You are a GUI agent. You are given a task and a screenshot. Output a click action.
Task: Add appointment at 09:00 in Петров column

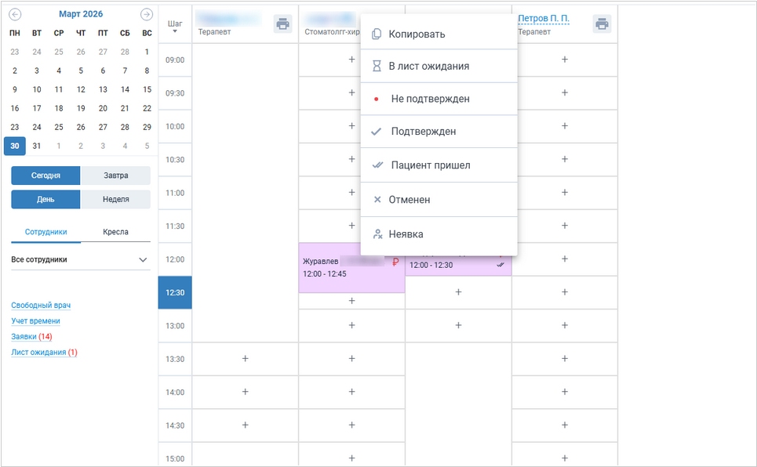pos(565,60)
